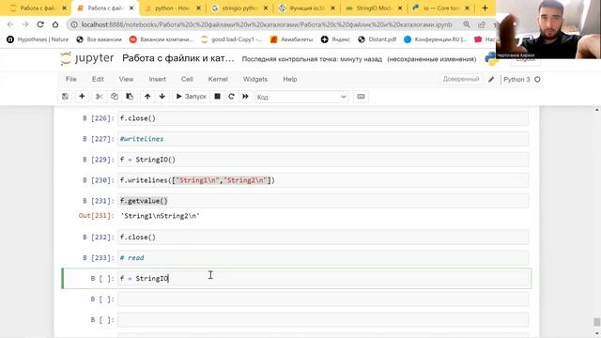
Task: Run cell with Запуск button
Action: click(x=191, y=97)
